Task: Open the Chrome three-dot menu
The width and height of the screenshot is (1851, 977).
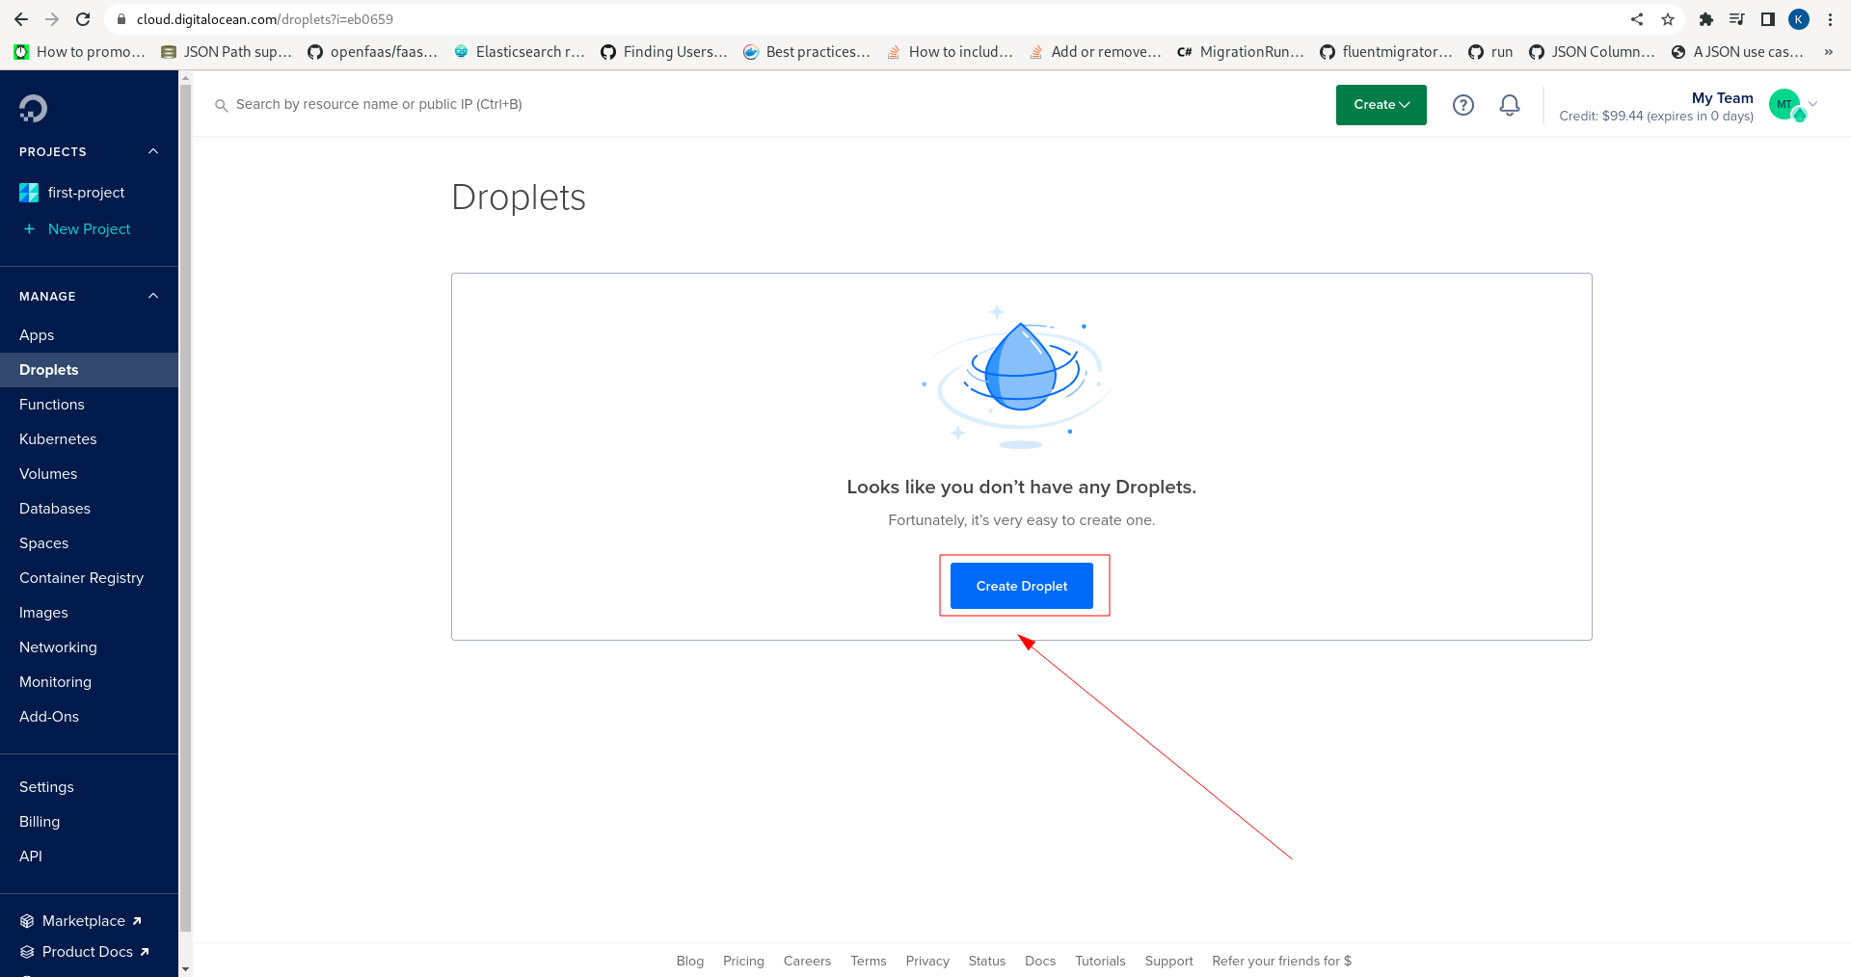Action: (x=1830, y=19)
